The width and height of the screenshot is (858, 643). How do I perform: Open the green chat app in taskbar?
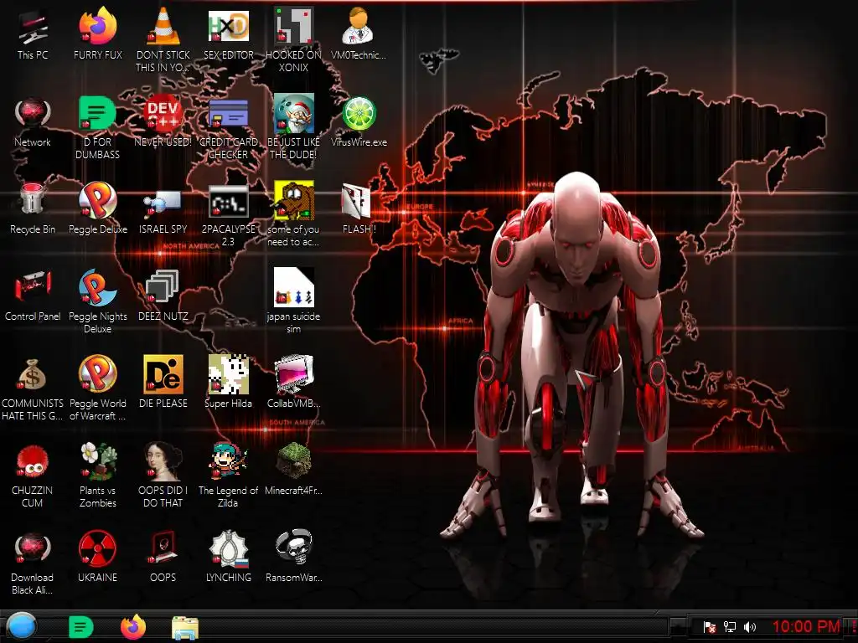80,627
